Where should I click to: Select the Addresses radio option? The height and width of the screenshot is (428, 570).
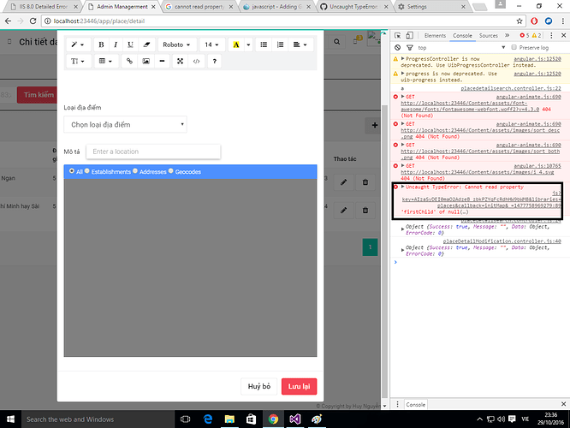tap(137, 171)
